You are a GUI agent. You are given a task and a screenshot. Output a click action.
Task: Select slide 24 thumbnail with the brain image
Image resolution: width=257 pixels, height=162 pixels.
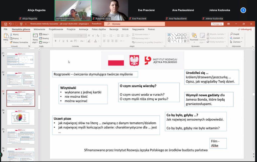point(21,117)
